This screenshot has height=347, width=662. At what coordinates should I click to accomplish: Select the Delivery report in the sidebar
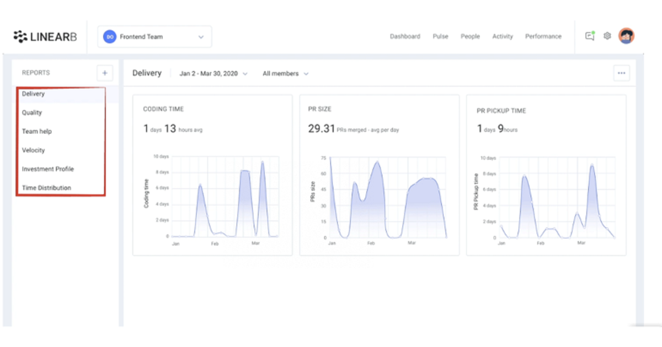(x=33, y=94)
